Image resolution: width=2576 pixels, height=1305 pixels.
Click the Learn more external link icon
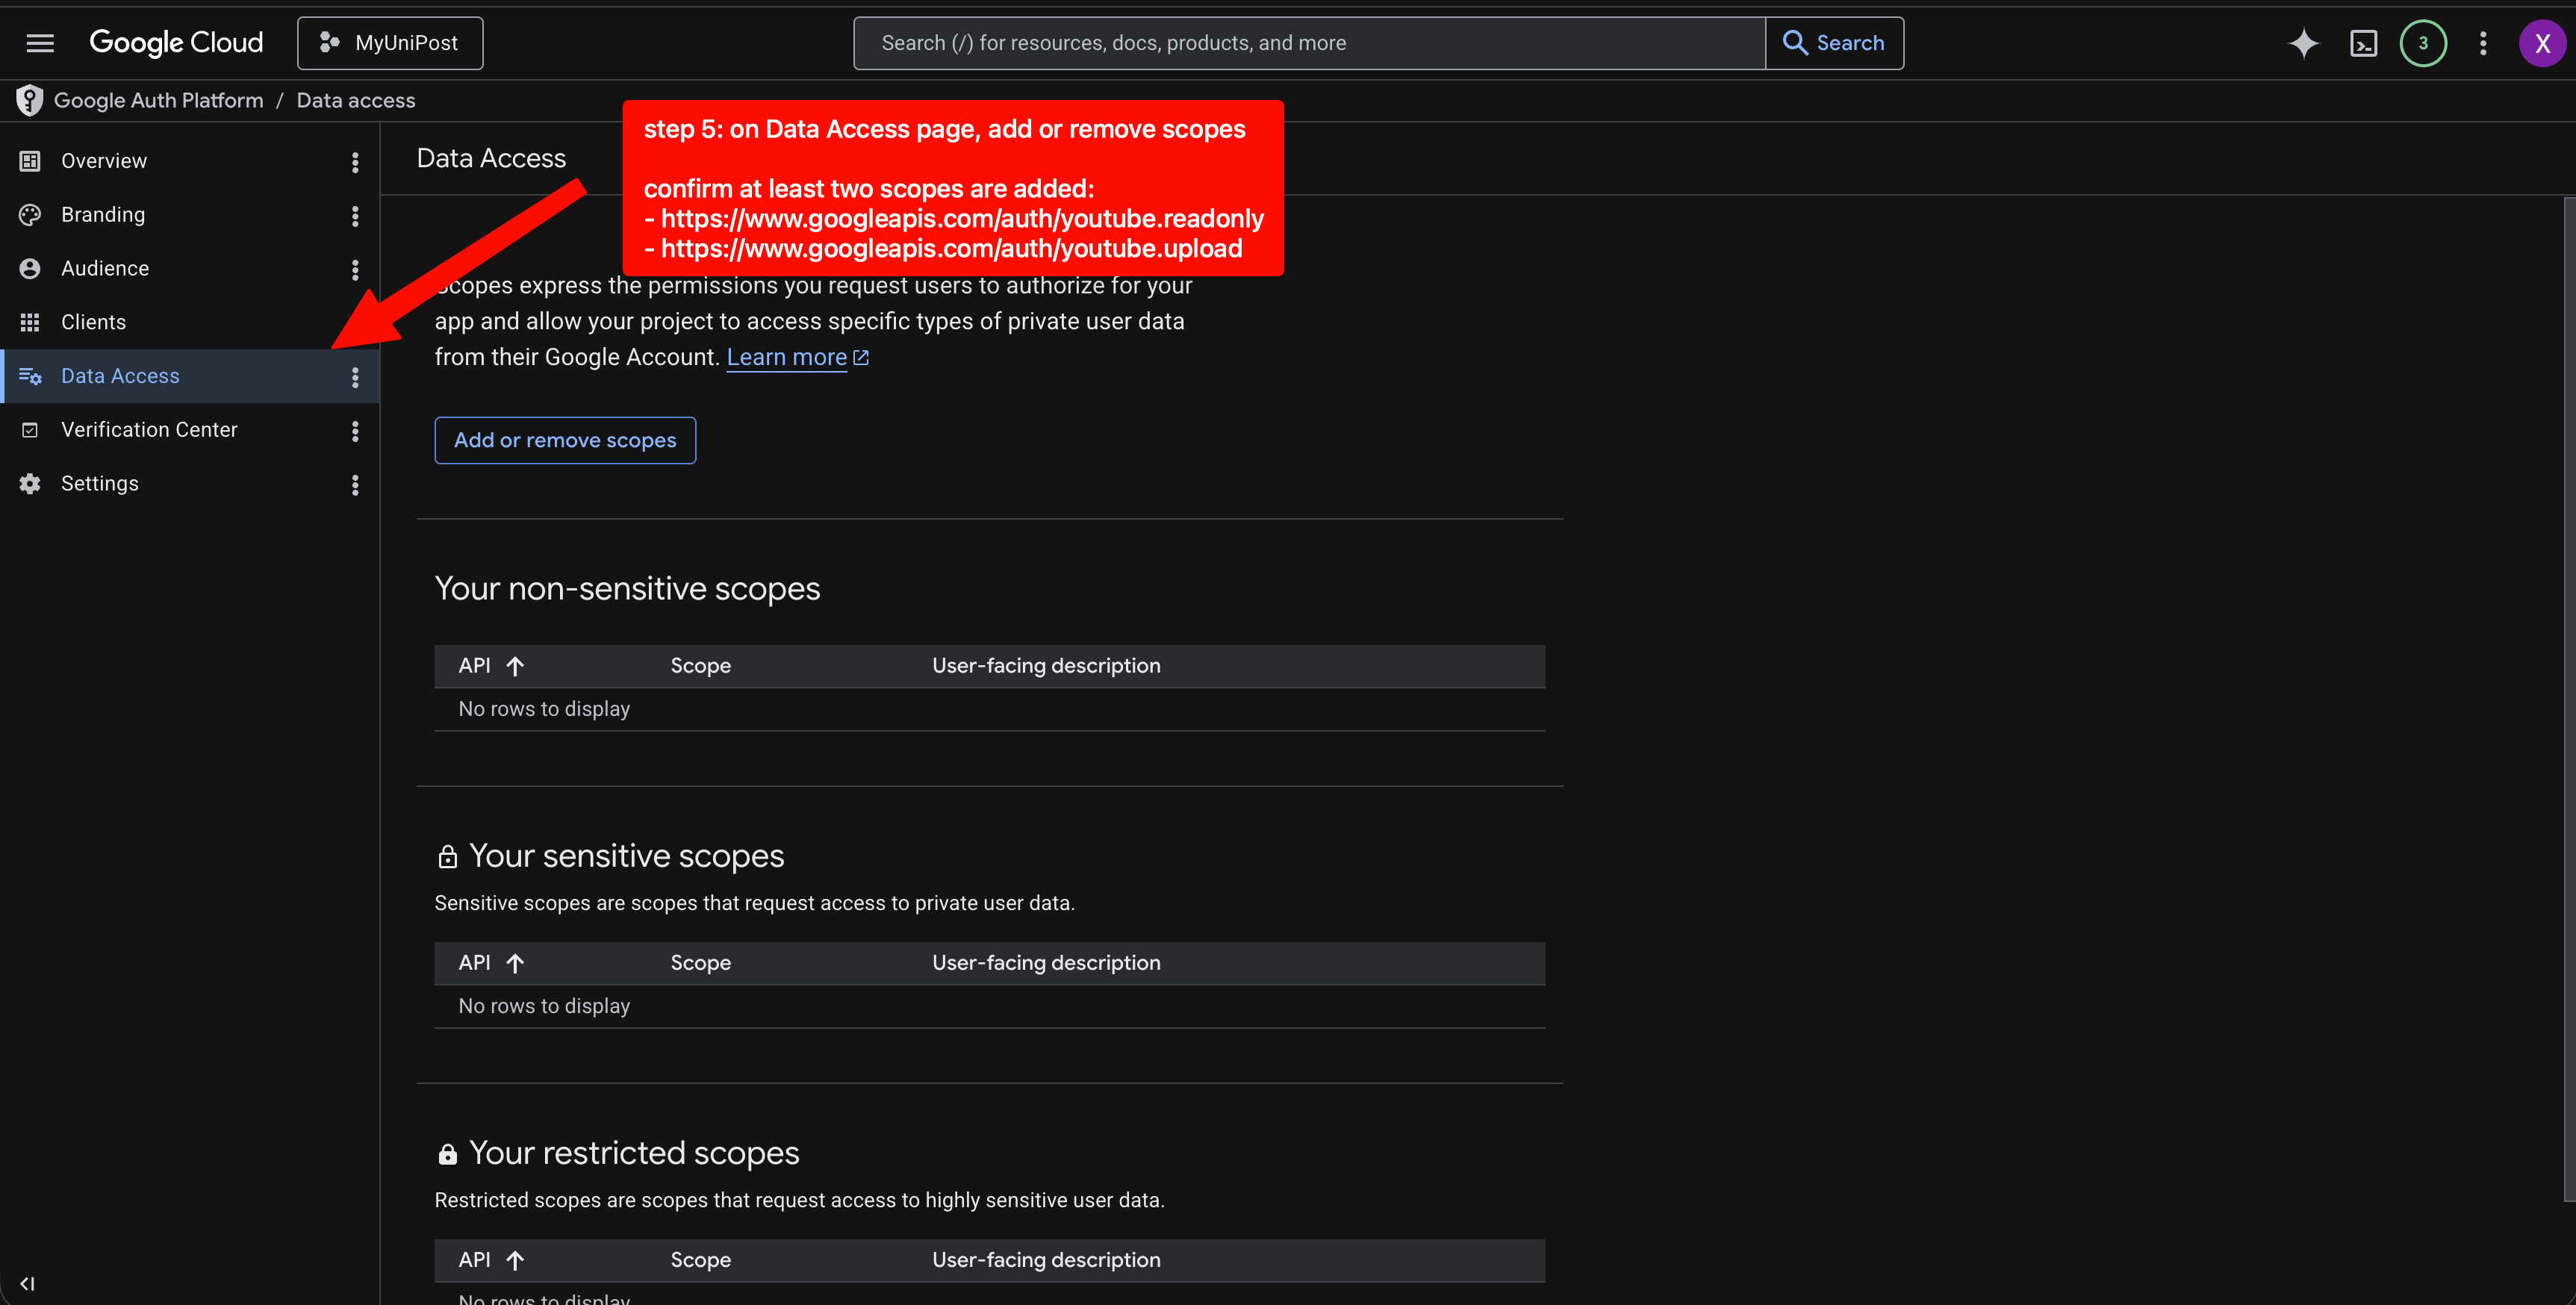coord(861,357)
